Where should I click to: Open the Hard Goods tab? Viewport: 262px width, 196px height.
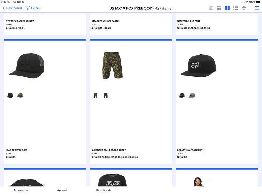103,190
